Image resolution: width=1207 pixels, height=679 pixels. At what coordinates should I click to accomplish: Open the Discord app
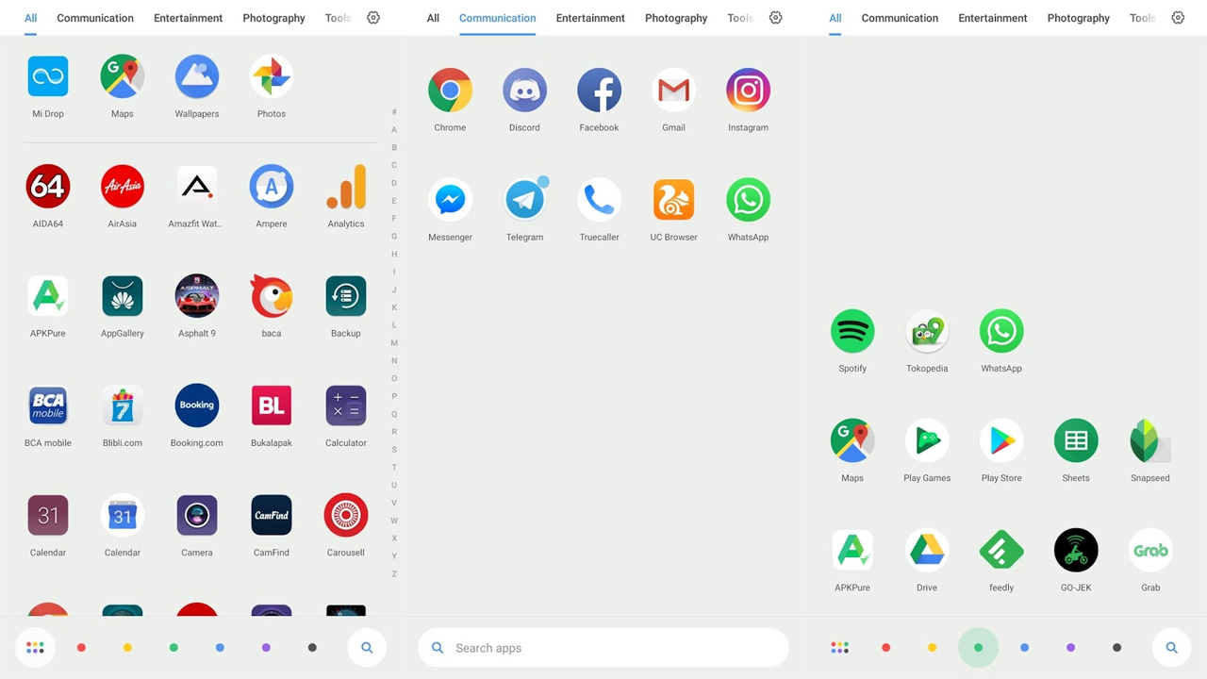[x=525, y=91]
